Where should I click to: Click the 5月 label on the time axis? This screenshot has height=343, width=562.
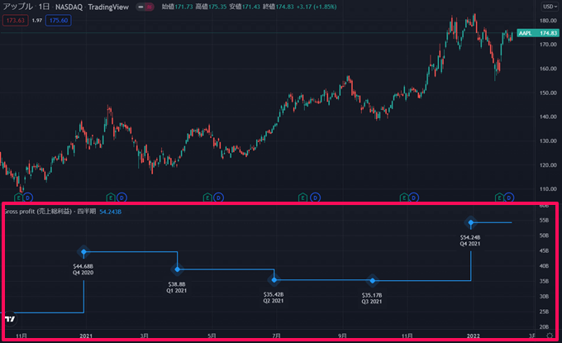pos(212,336)
